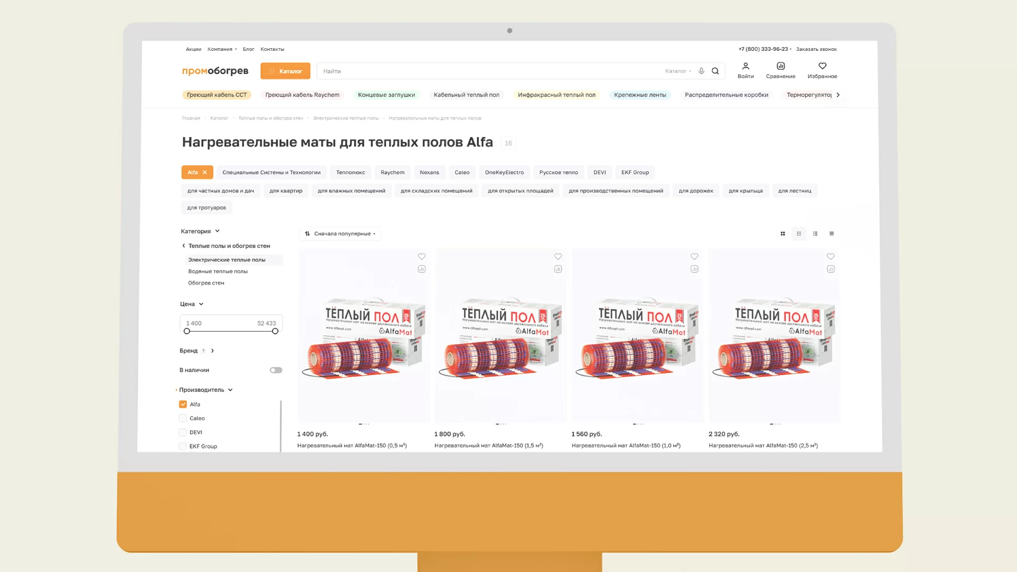
Task: Add first AlfaMat product to favorites
Action: 422,256
